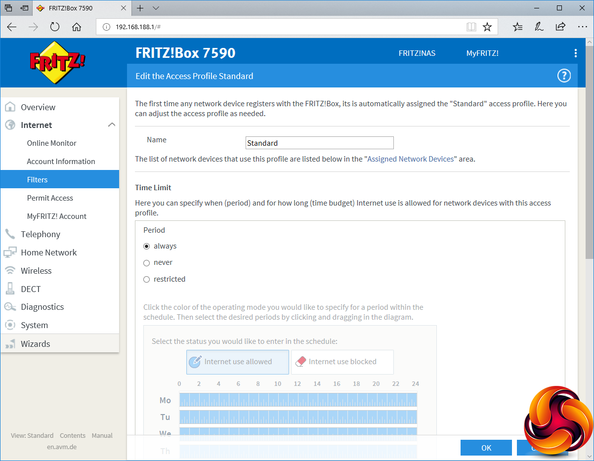This screenshot has width=594, height=461.
Task: Click the OK button
Action: 486,448
